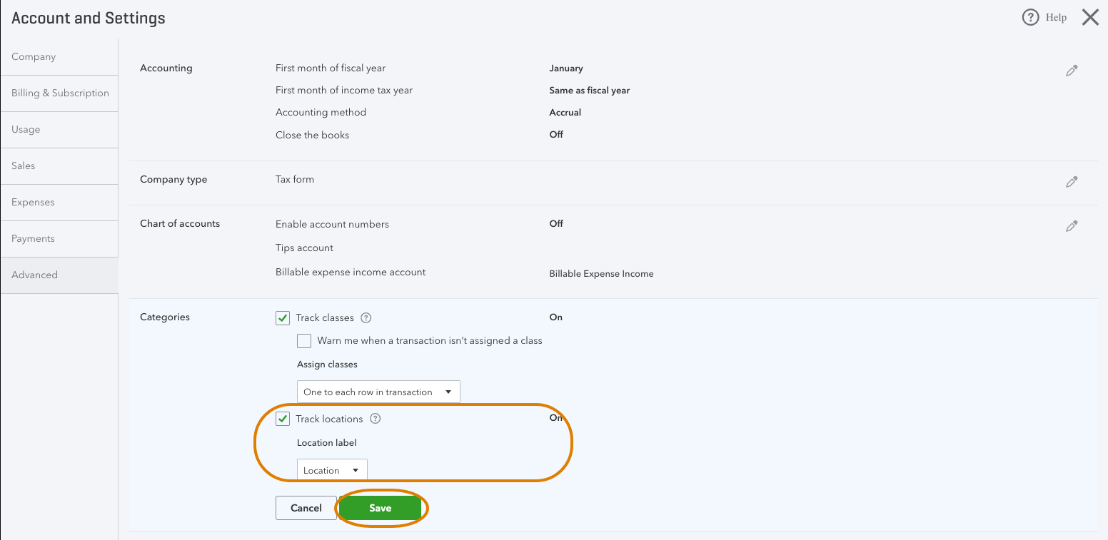Click the Billable expense income account label
Image resolution: width=1108 pixels, height=540 pixels.
[351, 272]
